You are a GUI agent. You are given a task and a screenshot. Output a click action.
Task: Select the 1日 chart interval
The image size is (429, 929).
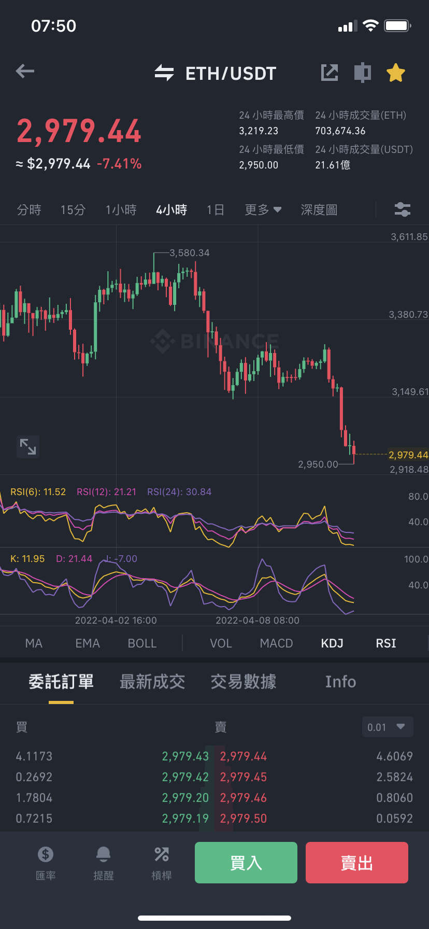click(x=216, y=210)
